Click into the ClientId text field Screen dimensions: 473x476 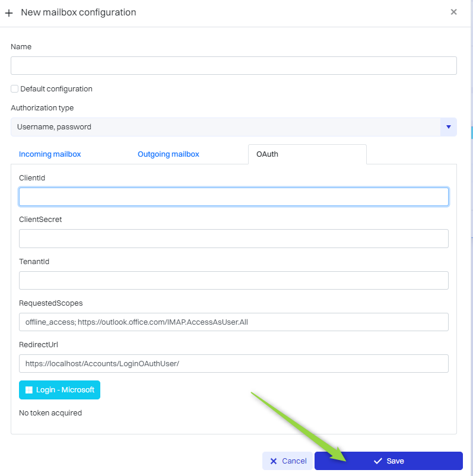click(x=234, y=197)
